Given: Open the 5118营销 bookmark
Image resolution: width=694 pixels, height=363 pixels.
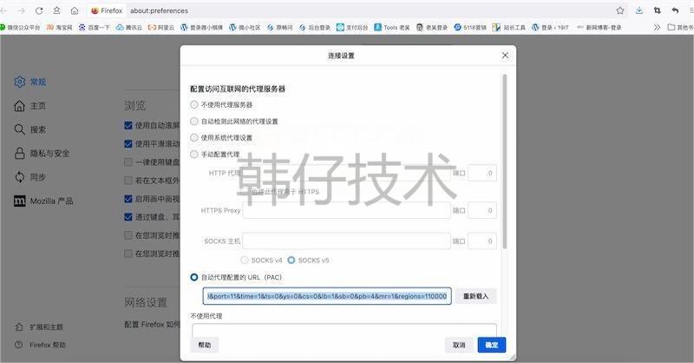Looking at the screenshot, I should click(470, 28).
